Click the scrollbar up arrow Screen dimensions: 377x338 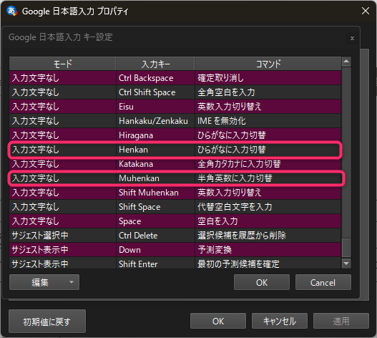pos(346,62)
